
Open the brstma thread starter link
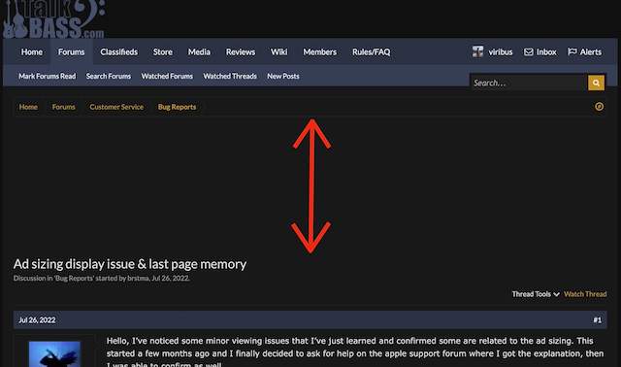[x=138, y=279]
